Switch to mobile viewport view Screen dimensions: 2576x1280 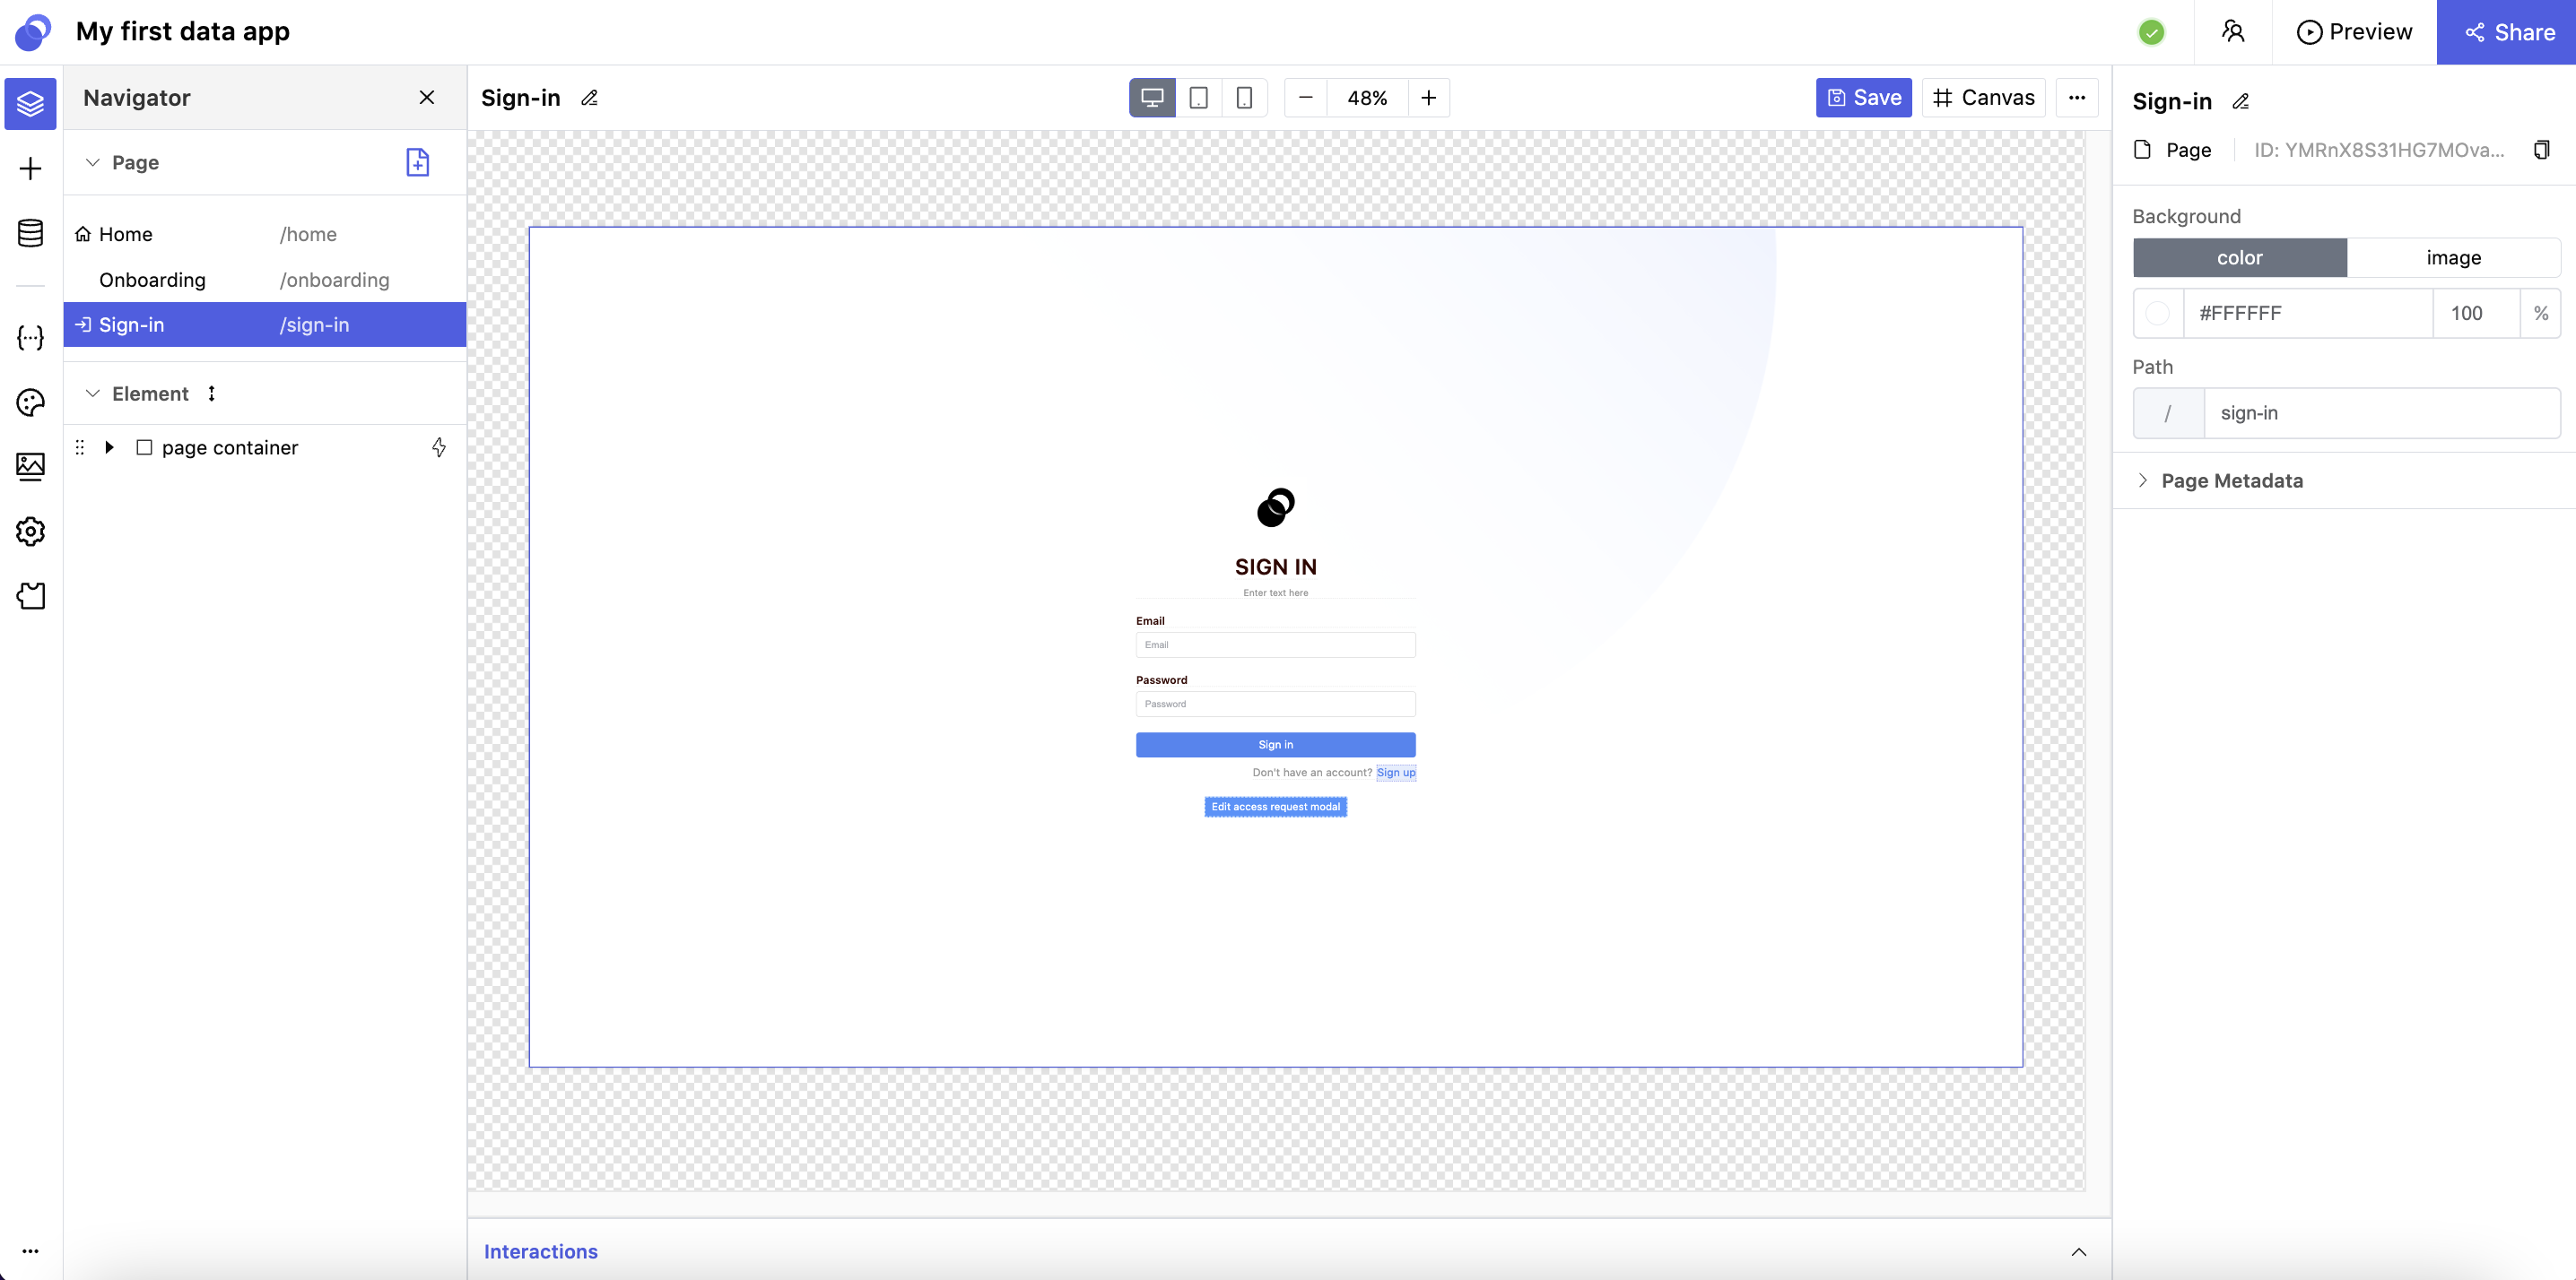click(1244, 98)
